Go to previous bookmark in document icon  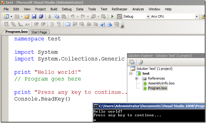click(x=103, y=24)
